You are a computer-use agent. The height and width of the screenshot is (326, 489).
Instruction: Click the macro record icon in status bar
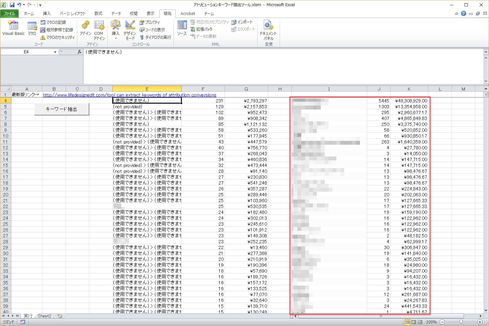tap(22, 322)
